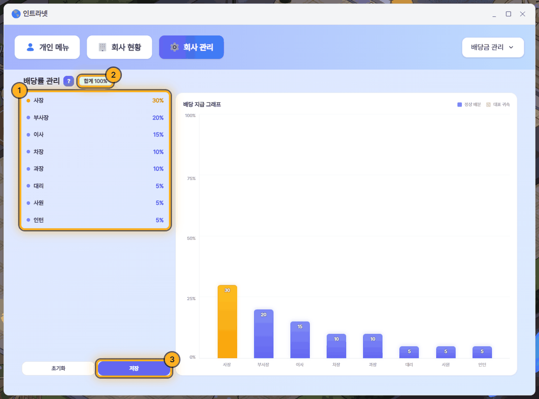This screenshot has height=399, width=539.
Task: Click the 대리 bar in the chart
Action: [x=409, y=352]
